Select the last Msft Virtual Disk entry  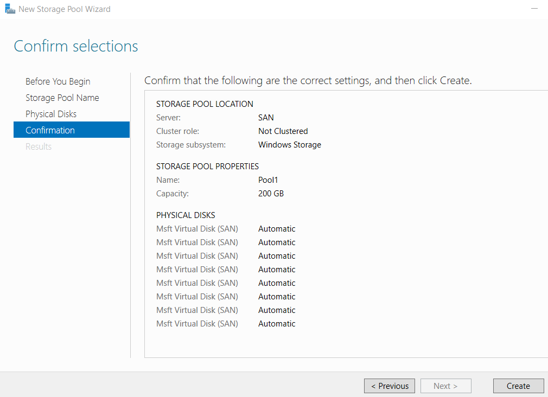[x=197, y=324]
